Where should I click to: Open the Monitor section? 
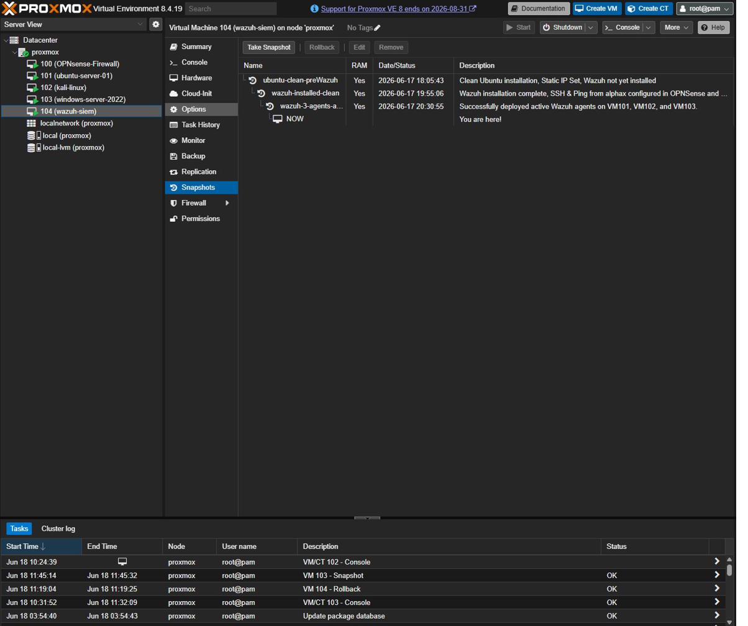pyautogui.click(x=201, y=140)
